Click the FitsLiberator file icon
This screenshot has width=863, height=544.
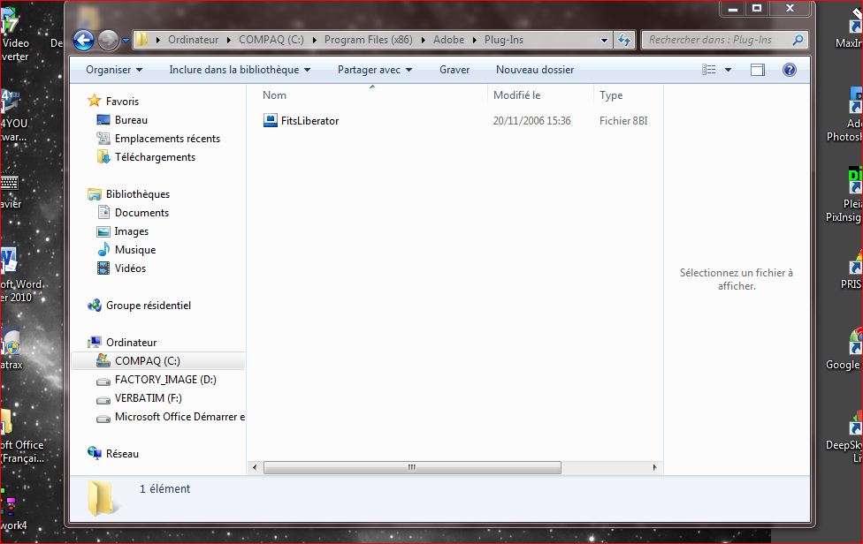[x=271, y=120]
